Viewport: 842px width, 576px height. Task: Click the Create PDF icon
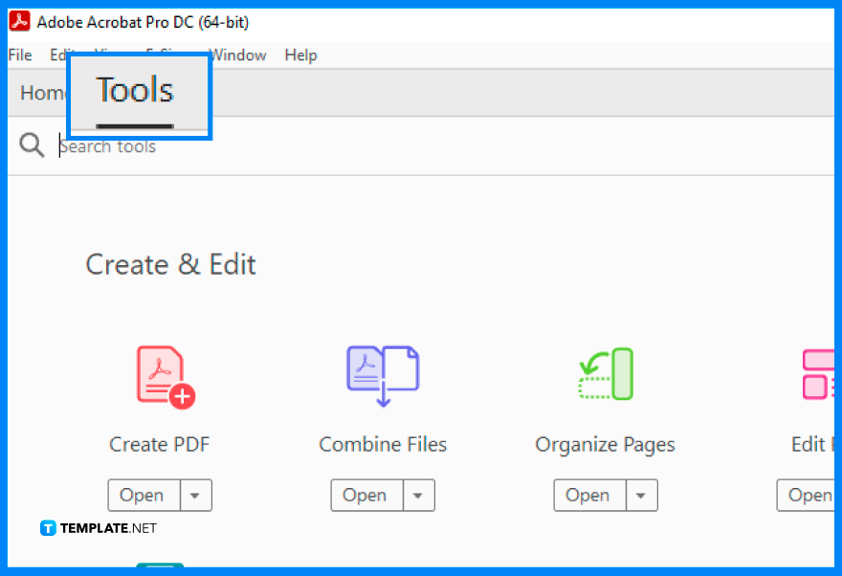click(x=160, y=374)
